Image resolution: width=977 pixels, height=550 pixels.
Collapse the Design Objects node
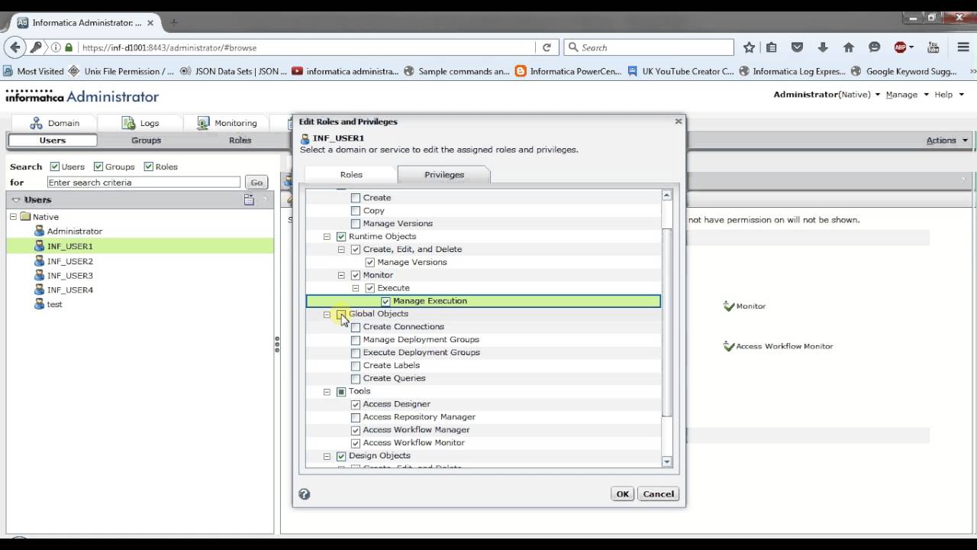coord(327,456)
